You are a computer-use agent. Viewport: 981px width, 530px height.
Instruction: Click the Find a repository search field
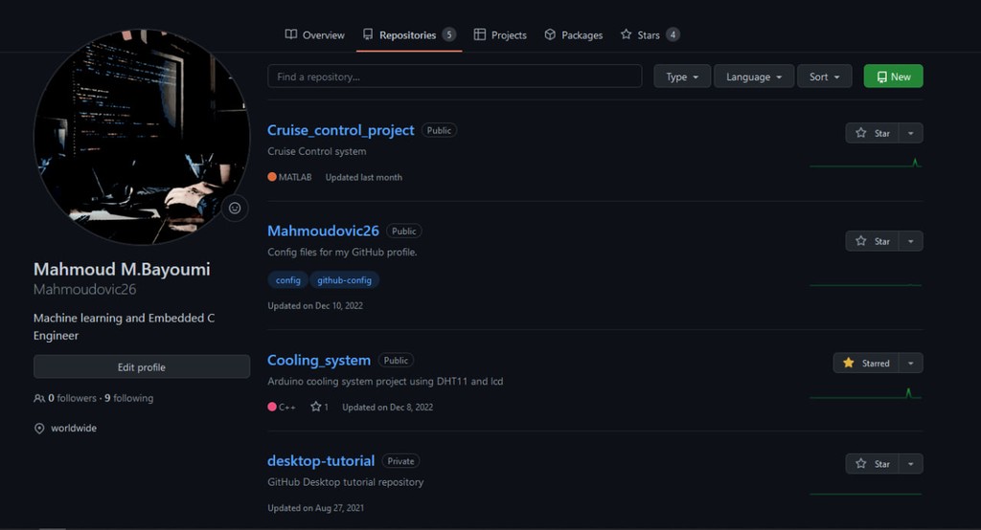tap(455, 77)
